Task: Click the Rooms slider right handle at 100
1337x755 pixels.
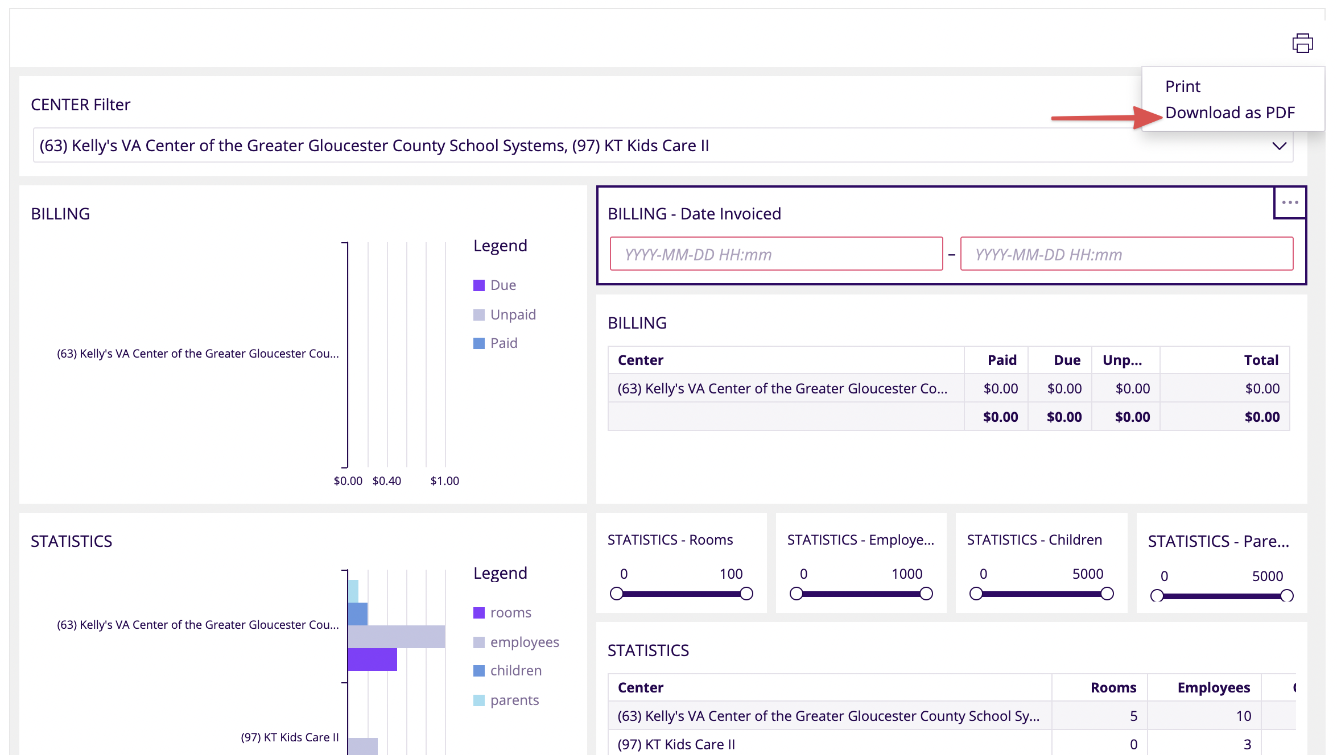Action: tap(746, 594)
